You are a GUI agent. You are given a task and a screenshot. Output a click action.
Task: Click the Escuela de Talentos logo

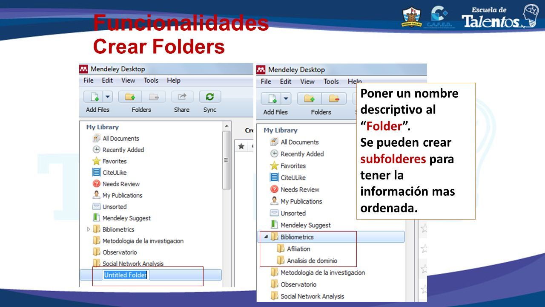coord(501,17)
